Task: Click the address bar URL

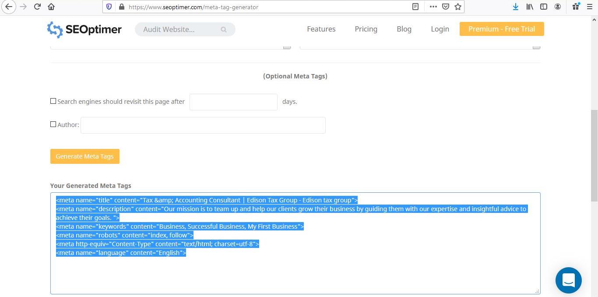Action: point(193,7)
